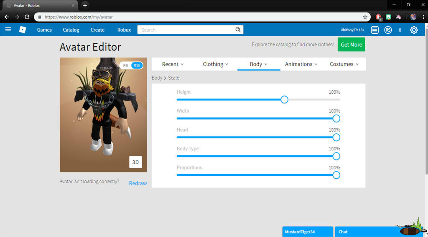Screen dimensions: 428x237
Task: Expand the Costumes dropdown
Action: pos(344,64)
